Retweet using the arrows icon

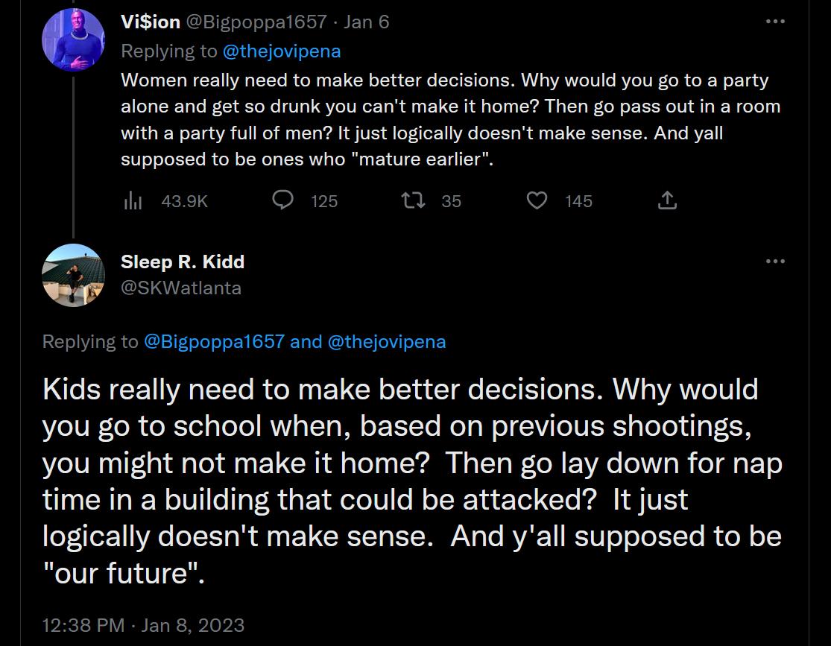[413, 200]
